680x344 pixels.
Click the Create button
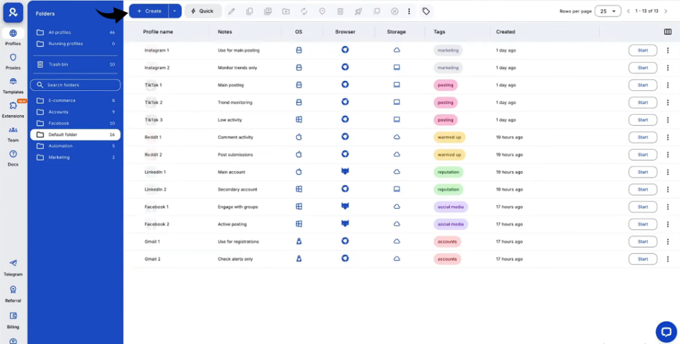coord(149,11)
